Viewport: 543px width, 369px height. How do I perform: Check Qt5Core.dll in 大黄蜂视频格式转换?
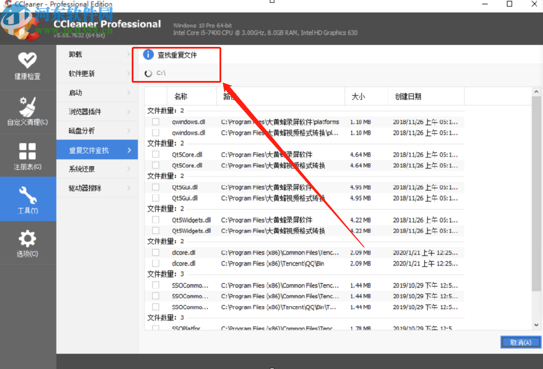(x=156, y=165)
